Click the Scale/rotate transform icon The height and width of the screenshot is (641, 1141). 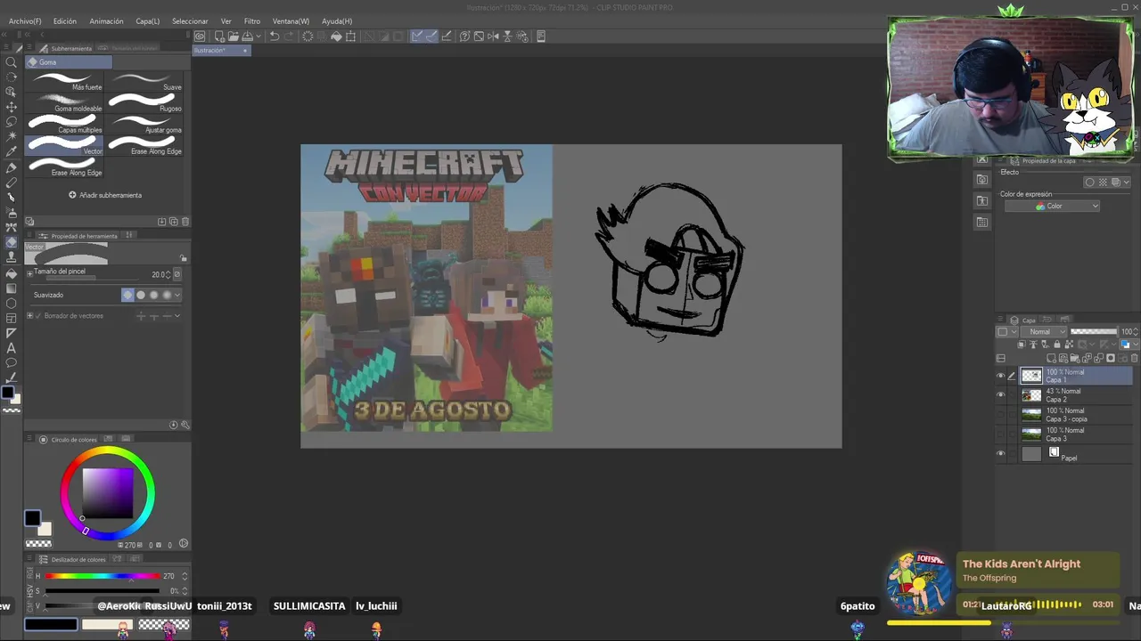[350, 37]
